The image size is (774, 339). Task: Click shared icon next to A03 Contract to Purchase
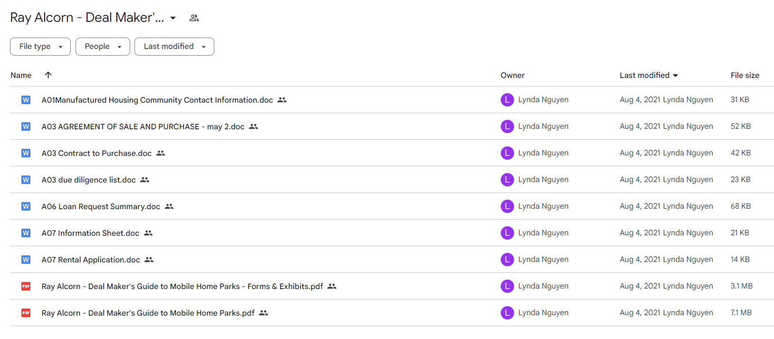tap(161, 153)
